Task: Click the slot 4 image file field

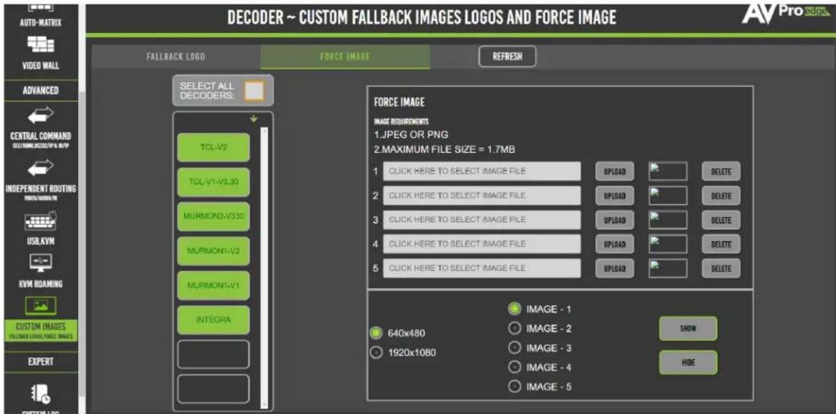Action: click(481, 244)
